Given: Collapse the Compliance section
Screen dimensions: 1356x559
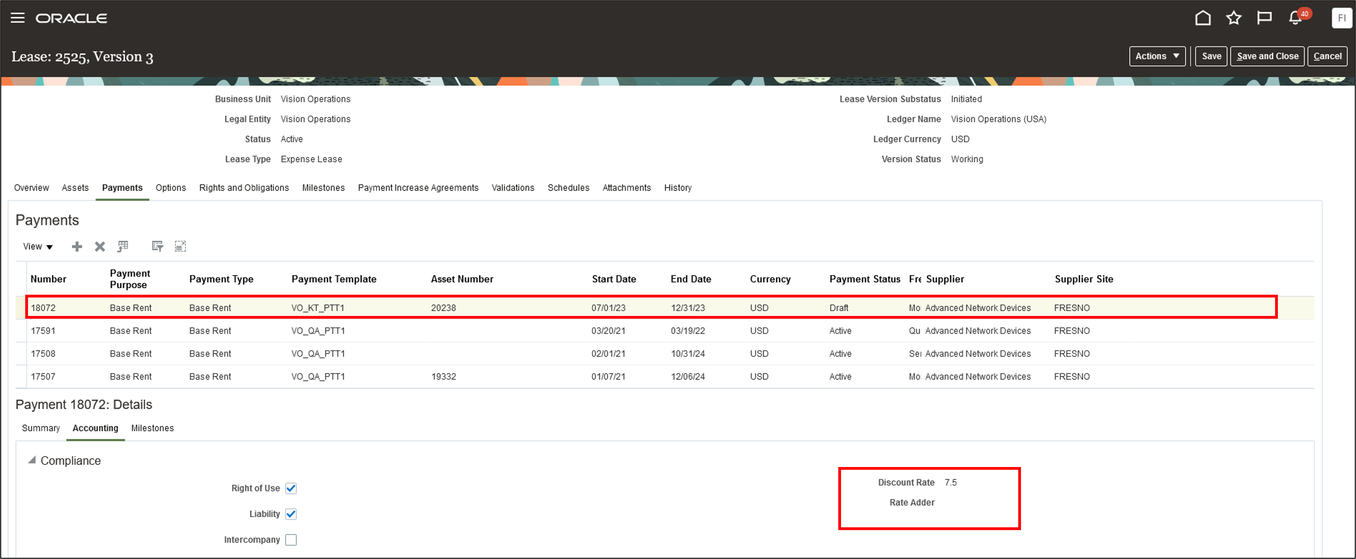Looking at the screenshot, I should 32,460.
